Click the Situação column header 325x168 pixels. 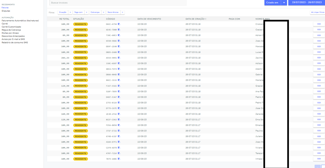tap(78, 19)
